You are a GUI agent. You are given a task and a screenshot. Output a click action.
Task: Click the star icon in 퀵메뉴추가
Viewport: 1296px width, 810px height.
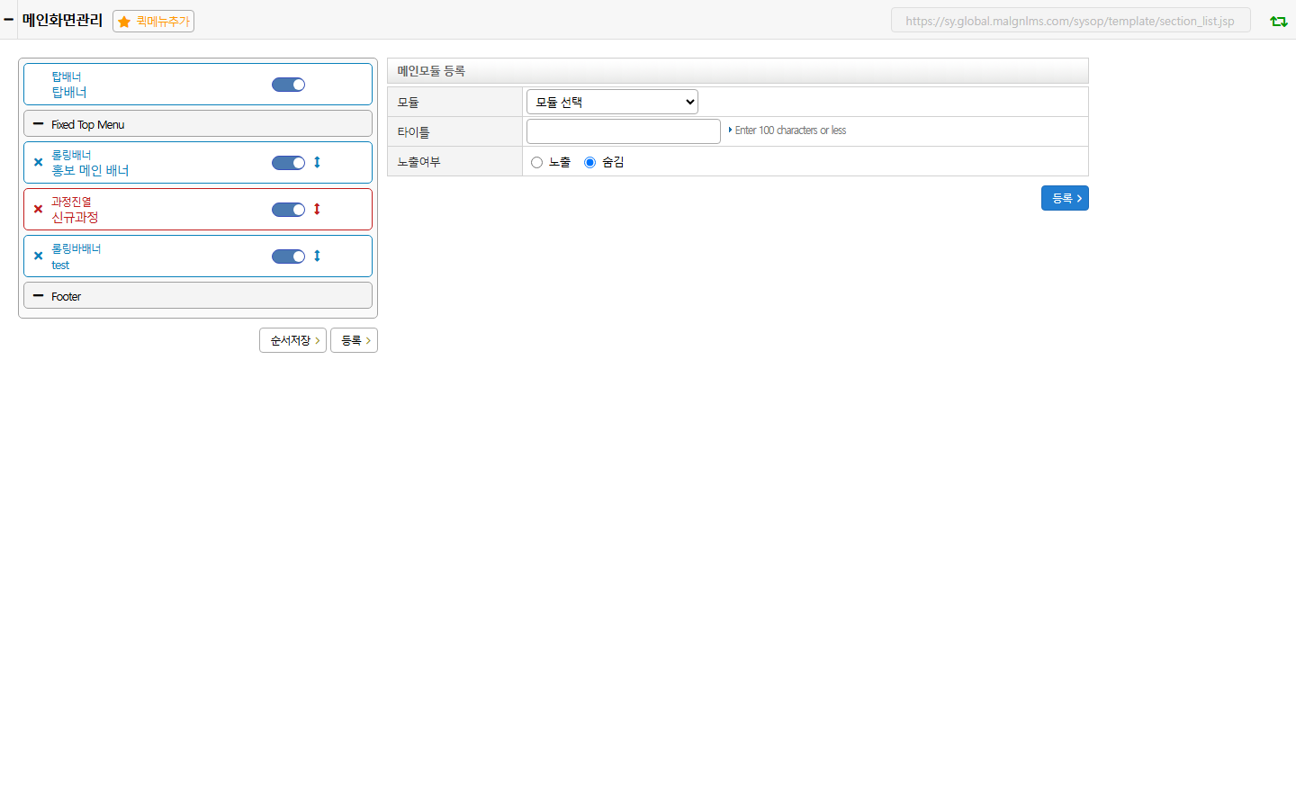(124, 22)
